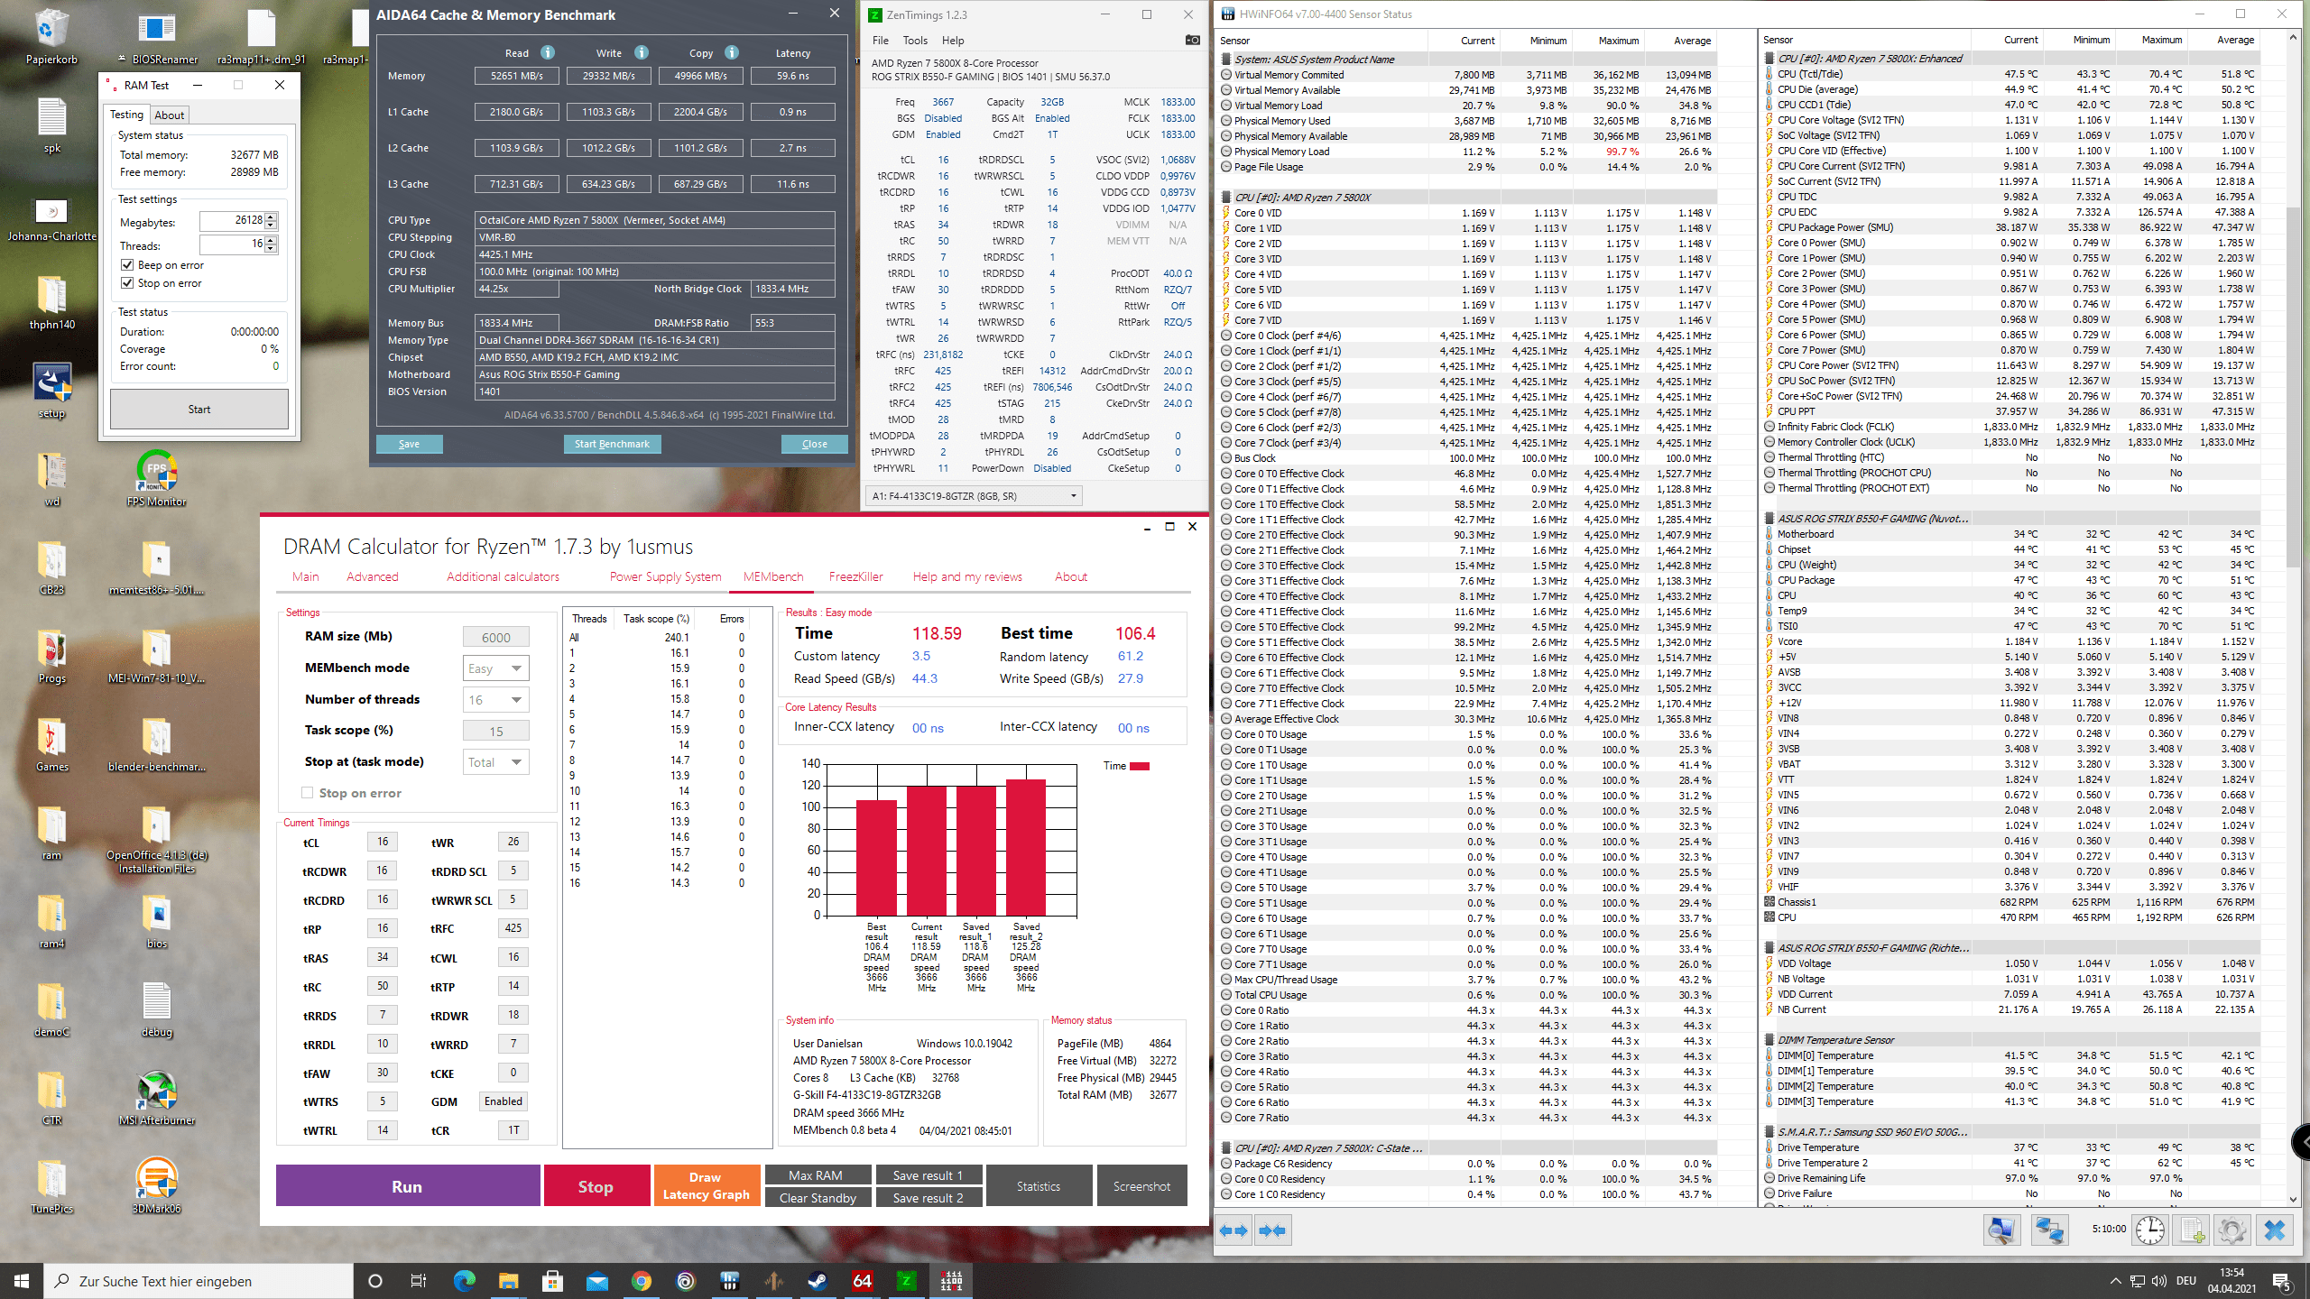
Task: Select the BIOSRenamer desktop icon
Action: [156, 37]
